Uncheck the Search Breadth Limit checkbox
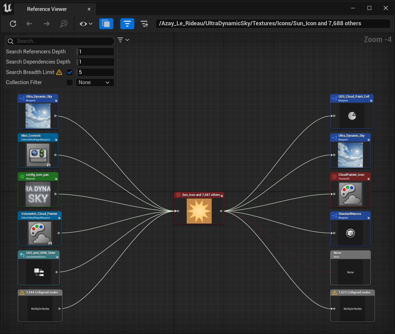The width and height of the screenshot is (395, 334). [70, 72]
